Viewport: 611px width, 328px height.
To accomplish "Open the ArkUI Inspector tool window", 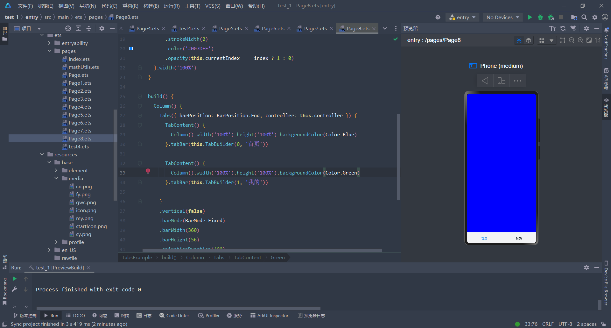I will pyautogui.click(x=269, y=316).
